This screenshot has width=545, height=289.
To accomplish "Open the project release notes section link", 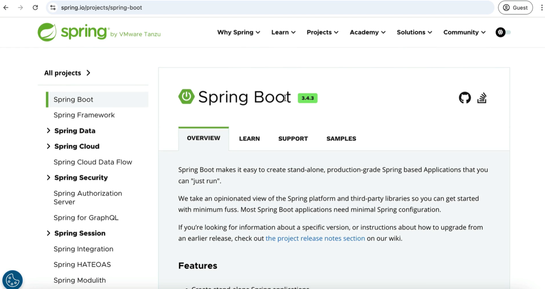I will 315,238.
